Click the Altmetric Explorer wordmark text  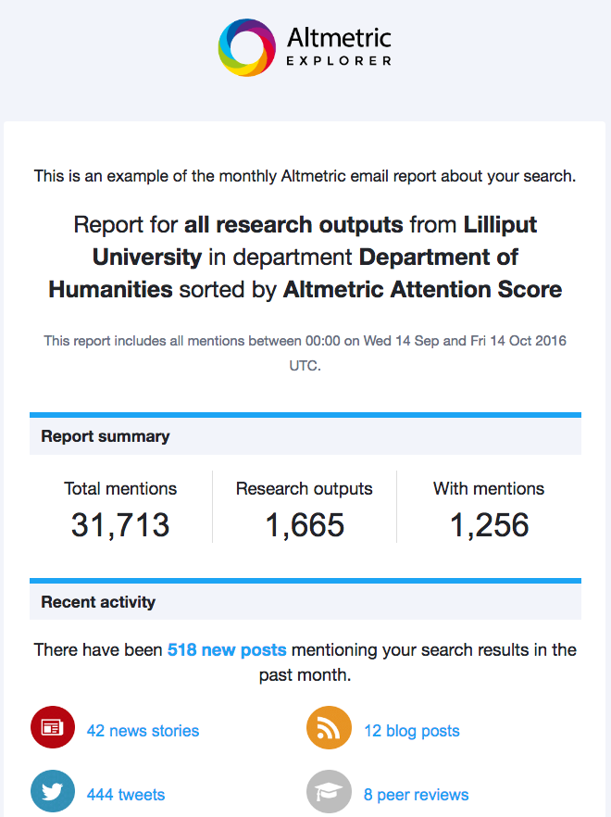(339, 47)
